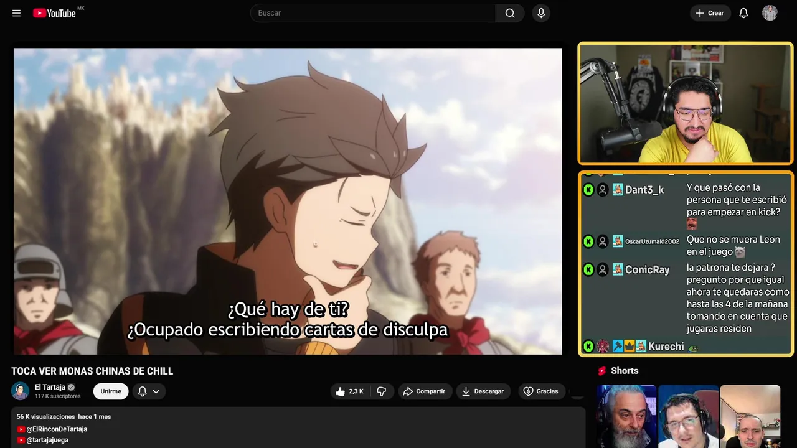Screen dimensions: 797x448
Task: Open the @tartajajuega channel link
Action: point(47,440)
